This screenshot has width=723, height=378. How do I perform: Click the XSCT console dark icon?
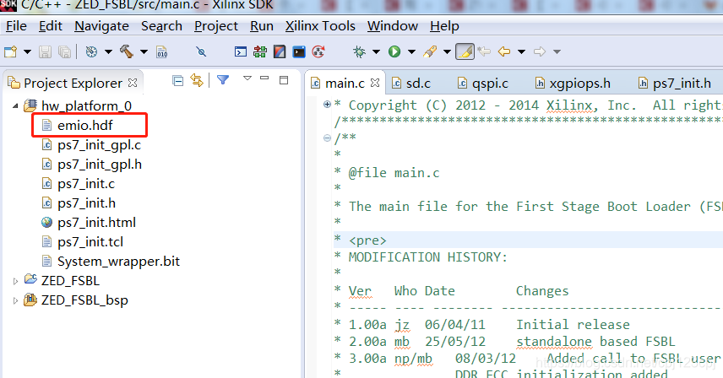click(x=299, y=51)
